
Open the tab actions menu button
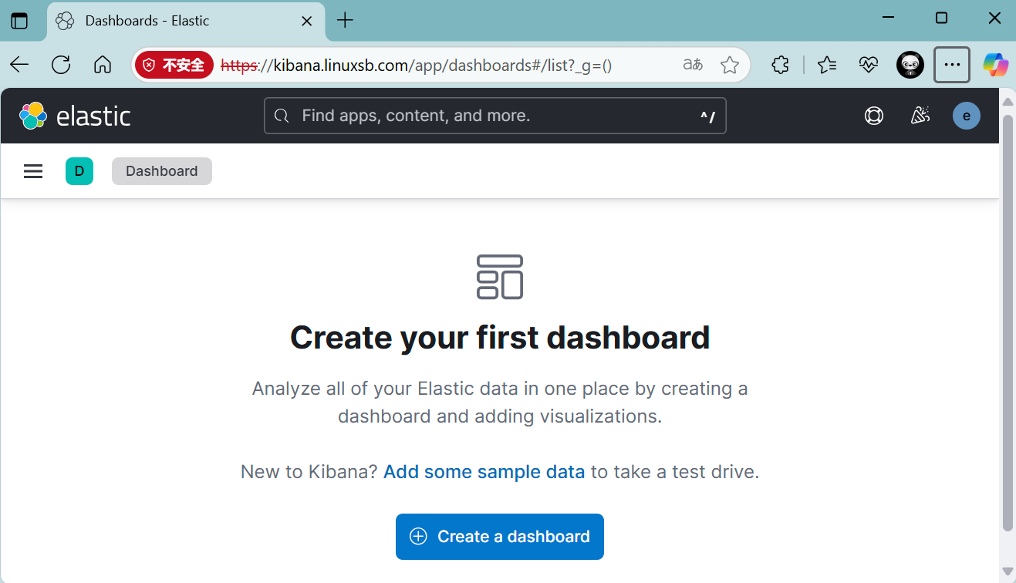pyautogui.click(x=19, y=21)
